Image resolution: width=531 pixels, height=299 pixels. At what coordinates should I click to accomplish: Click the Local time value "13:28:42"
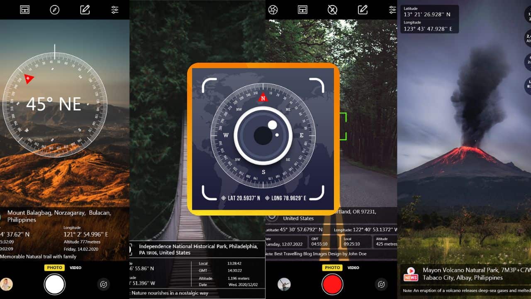click(x=234, y=263)
